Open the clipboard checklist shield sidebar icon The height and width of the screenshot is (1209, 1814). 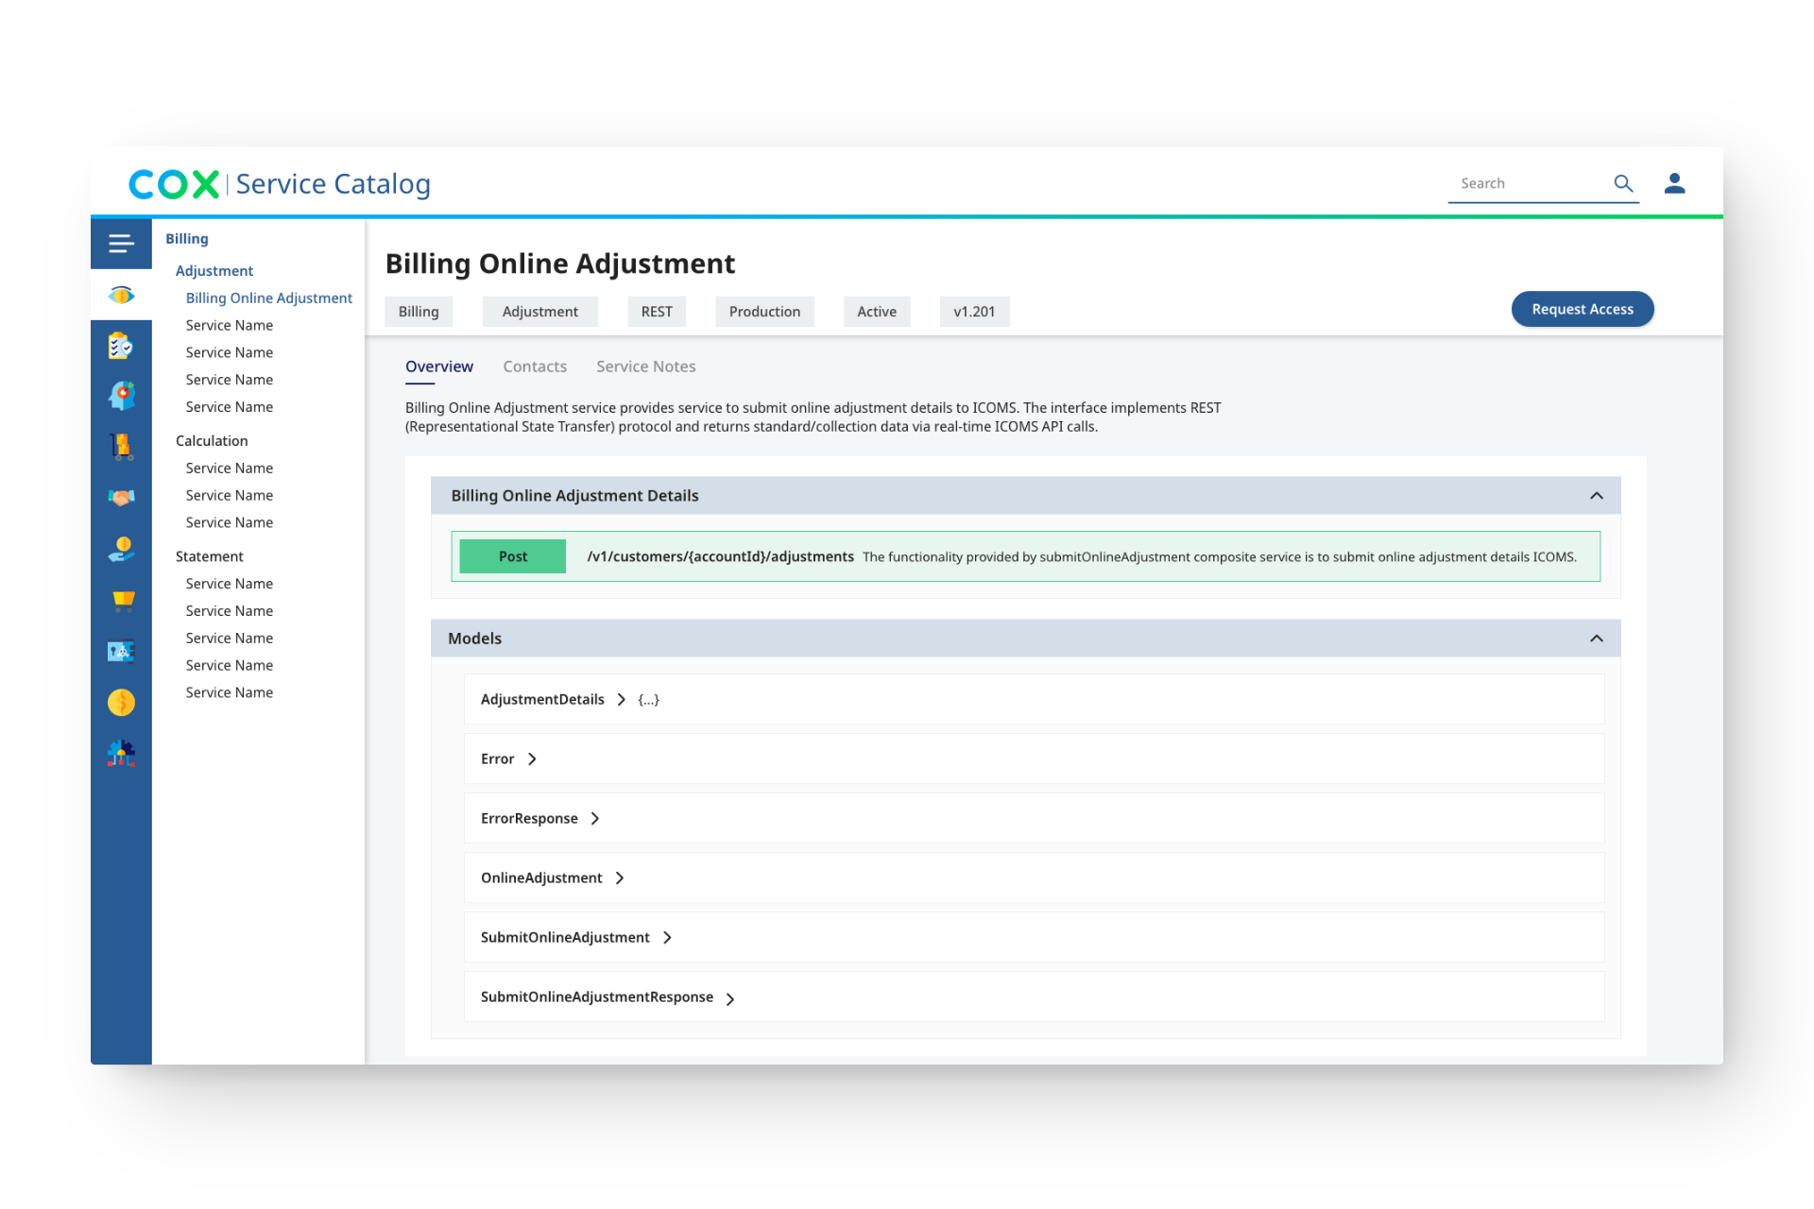[121, 346]
